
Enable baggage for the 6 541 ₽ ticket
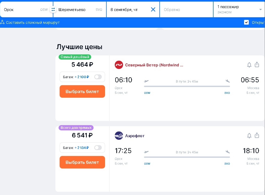pos(98,147)
